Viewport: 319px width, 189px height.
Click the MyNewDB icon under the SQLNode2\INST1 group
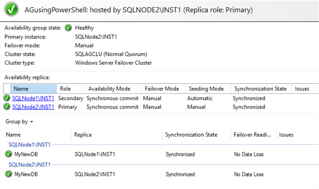tap(8, 174)
